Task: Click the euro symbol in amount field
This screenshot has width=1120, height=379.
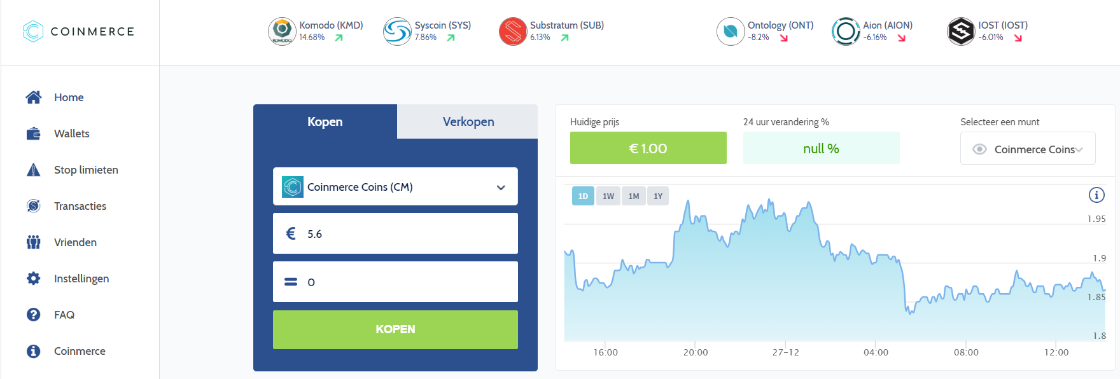Action: (x=291, y=233)
